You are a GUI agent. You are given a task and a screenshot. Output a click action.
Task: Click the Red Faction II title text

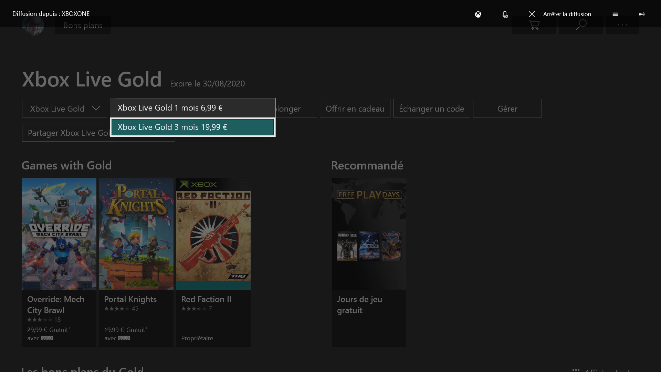206,299
